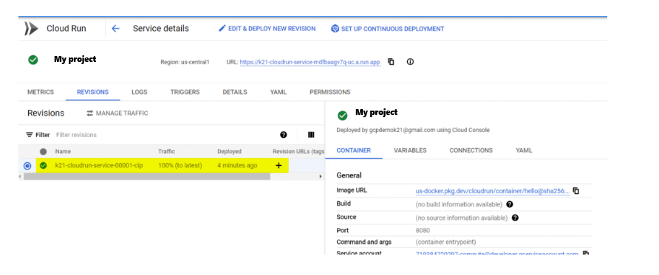This screenshot has width=659, height=275.
Task: Click help icon next to Build
Action: (509, 204)
